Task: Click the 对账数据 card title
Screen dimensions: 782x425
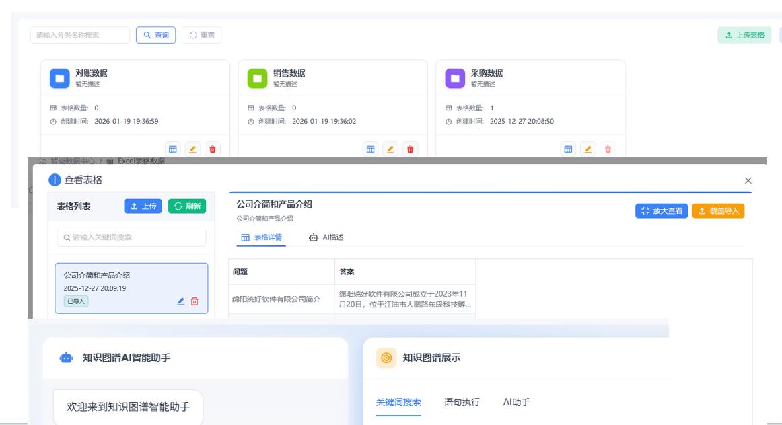Action: click(92, 73)
